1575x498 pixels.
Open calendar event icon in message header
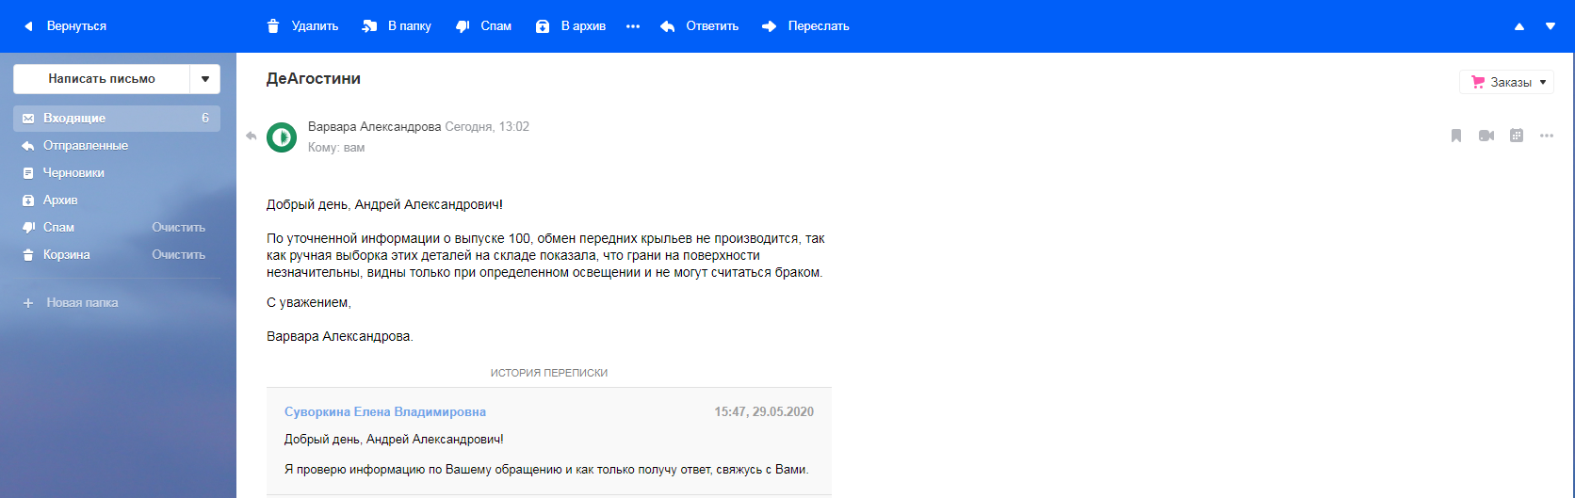[1517, 136]
